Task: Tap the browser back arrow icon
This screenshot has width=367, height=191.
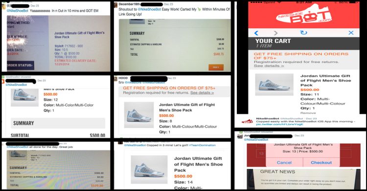Action: pos(256,33)
